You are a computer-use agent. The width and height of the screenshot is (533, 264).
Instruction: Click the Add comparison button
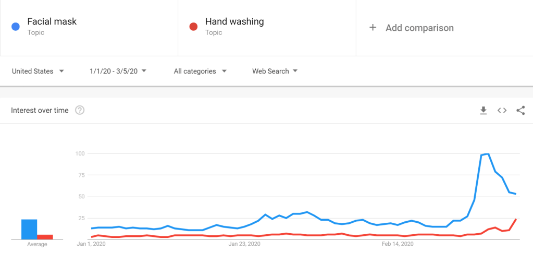(x=419, y=28)
